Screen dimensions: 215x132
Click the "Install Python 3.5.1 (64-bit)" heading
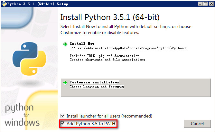(110, 17)
